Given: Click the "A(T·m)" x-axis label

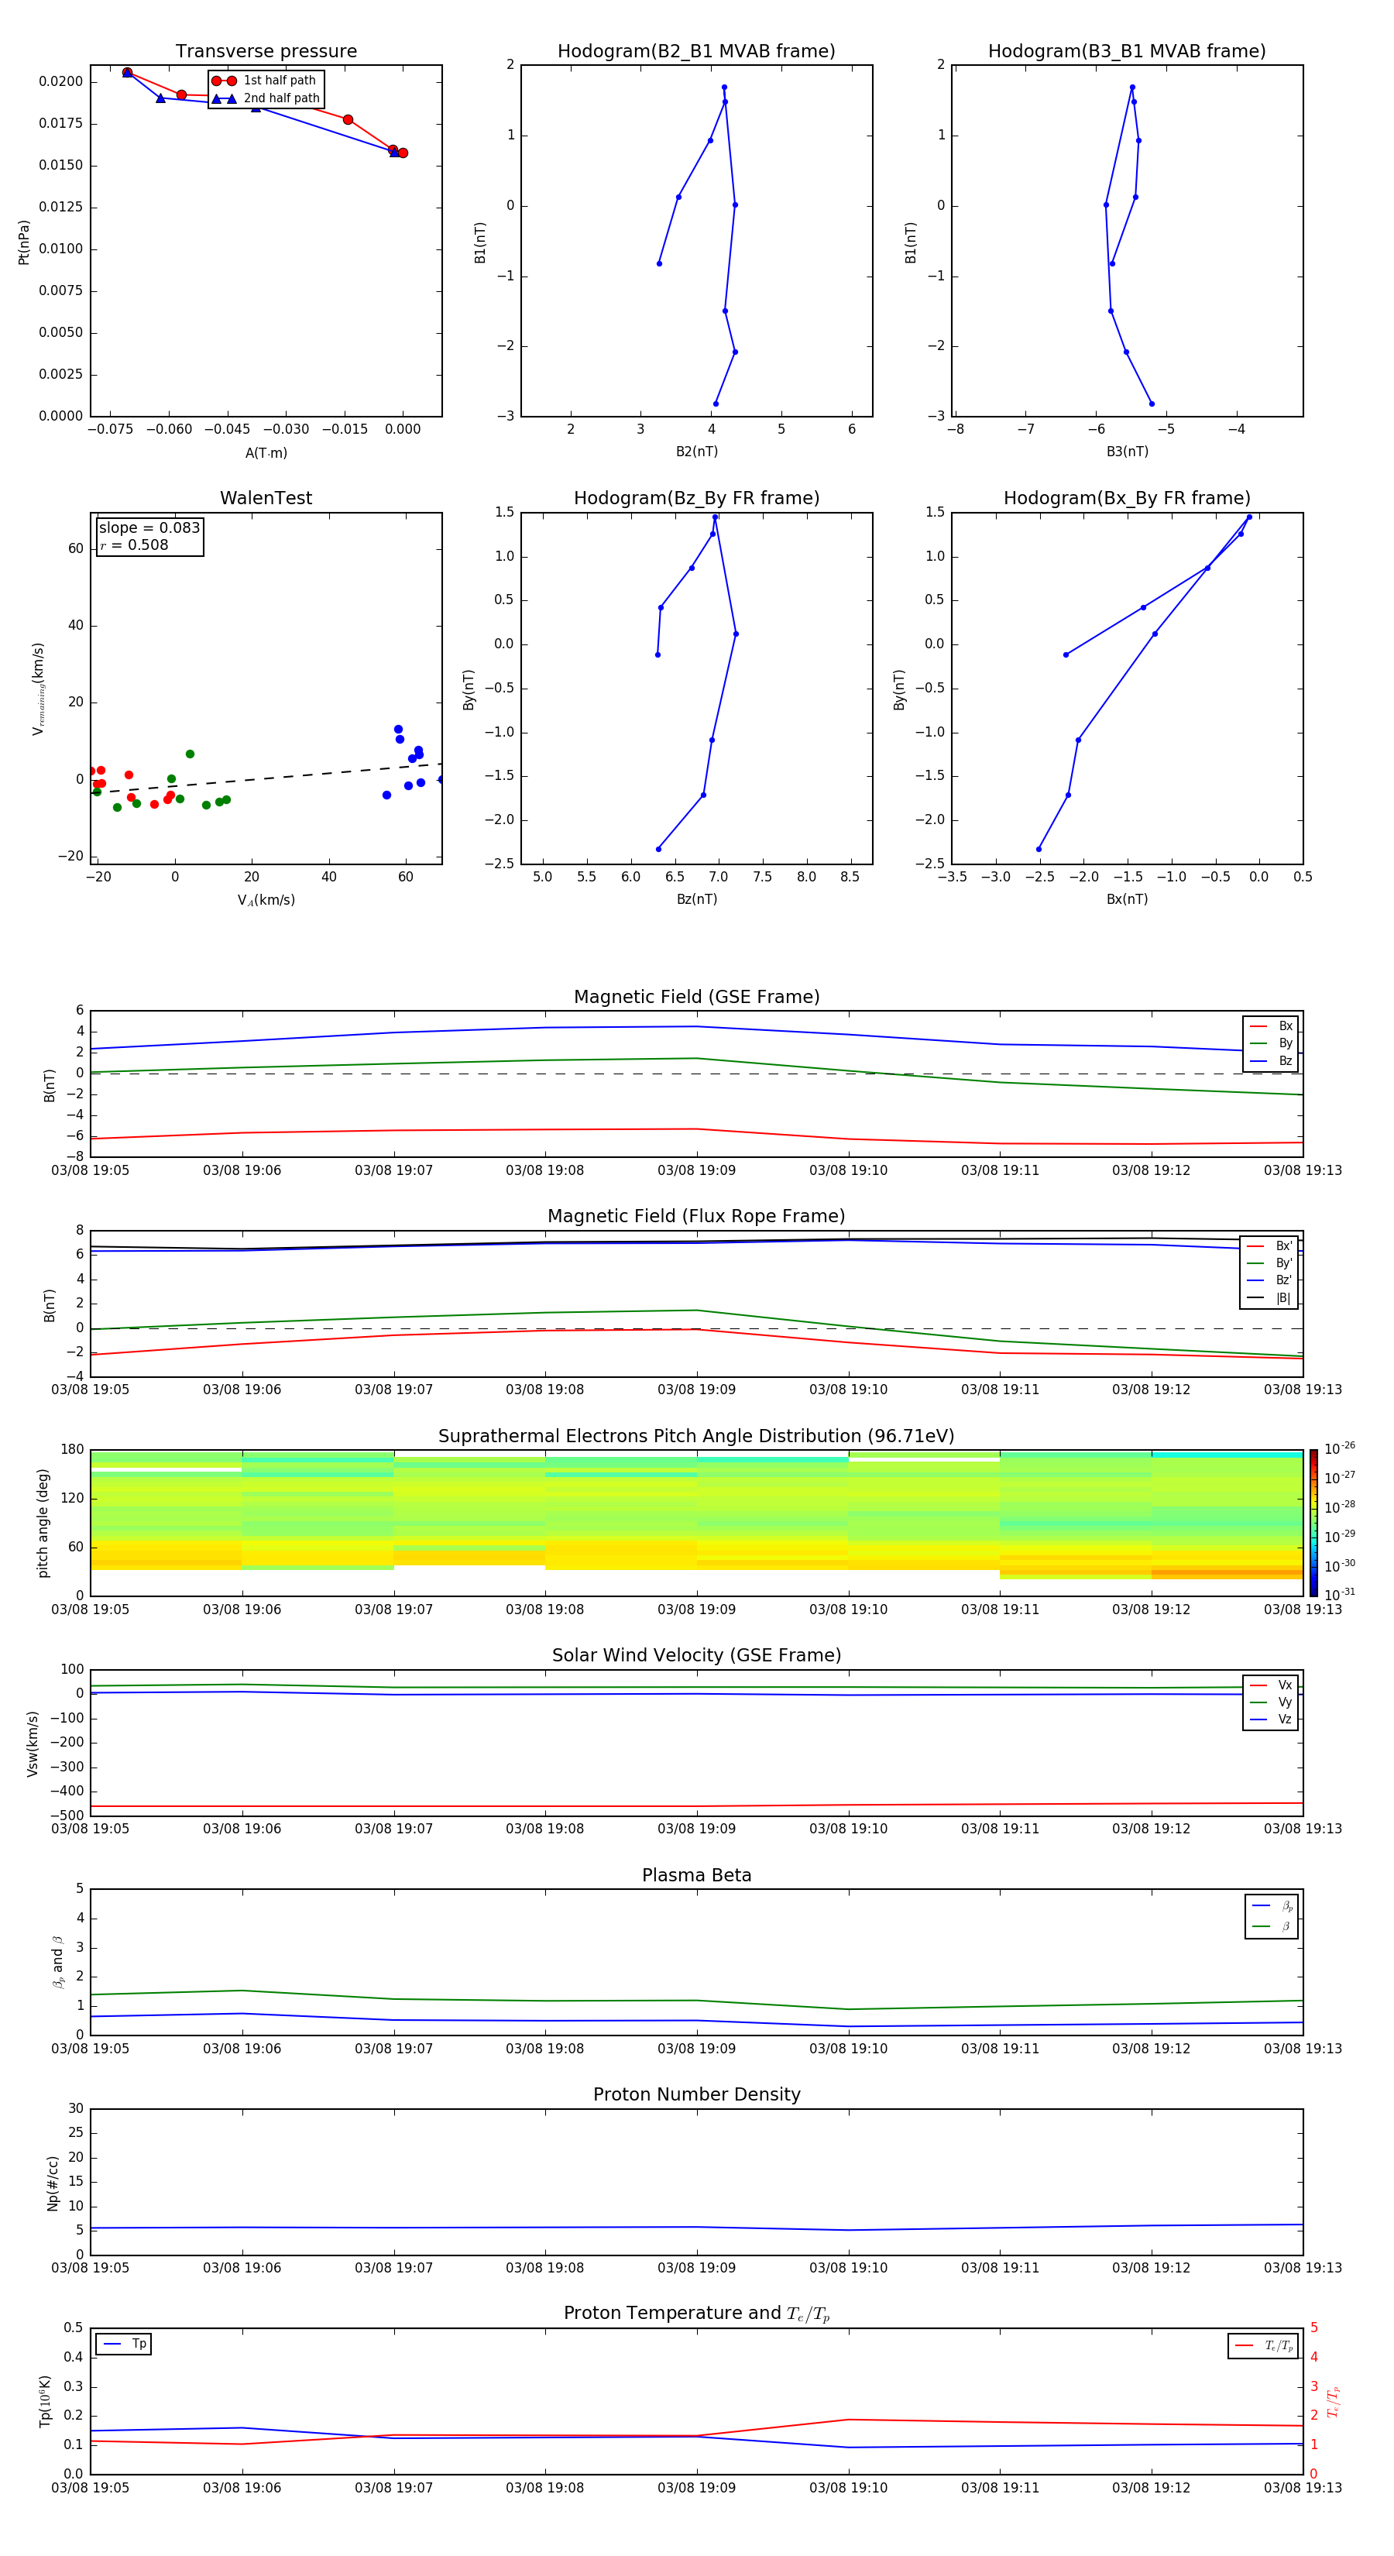Looking at the screenshot, I should point(266,452).
